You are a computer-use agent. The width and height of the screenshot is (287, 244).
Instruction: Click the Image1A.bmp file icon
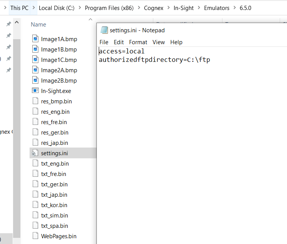(x=35, y=39)
